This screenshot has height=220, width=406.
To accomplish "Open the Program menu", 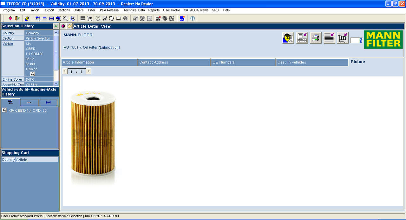I will [9, 10].
